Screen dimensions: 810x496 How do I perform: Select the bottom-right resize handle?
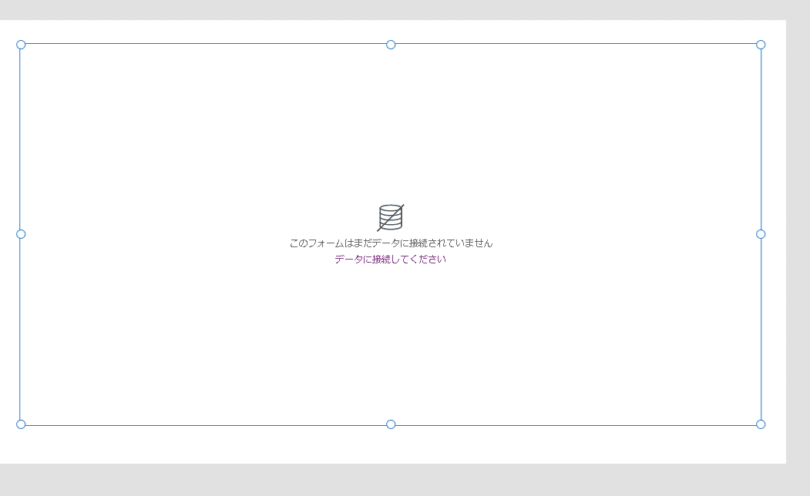(x=762, y=423)
